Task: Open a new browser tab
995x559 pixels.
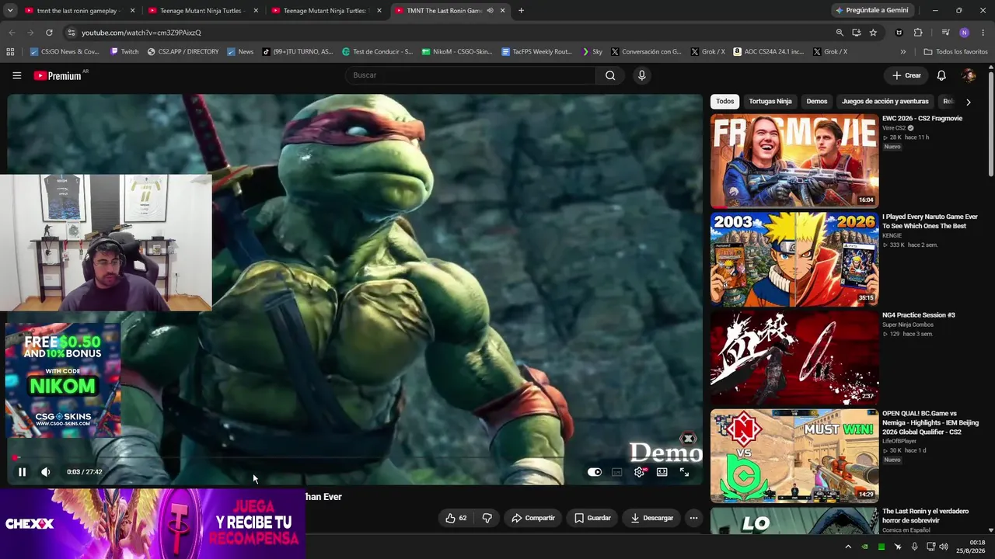Action: click(521, 11)
